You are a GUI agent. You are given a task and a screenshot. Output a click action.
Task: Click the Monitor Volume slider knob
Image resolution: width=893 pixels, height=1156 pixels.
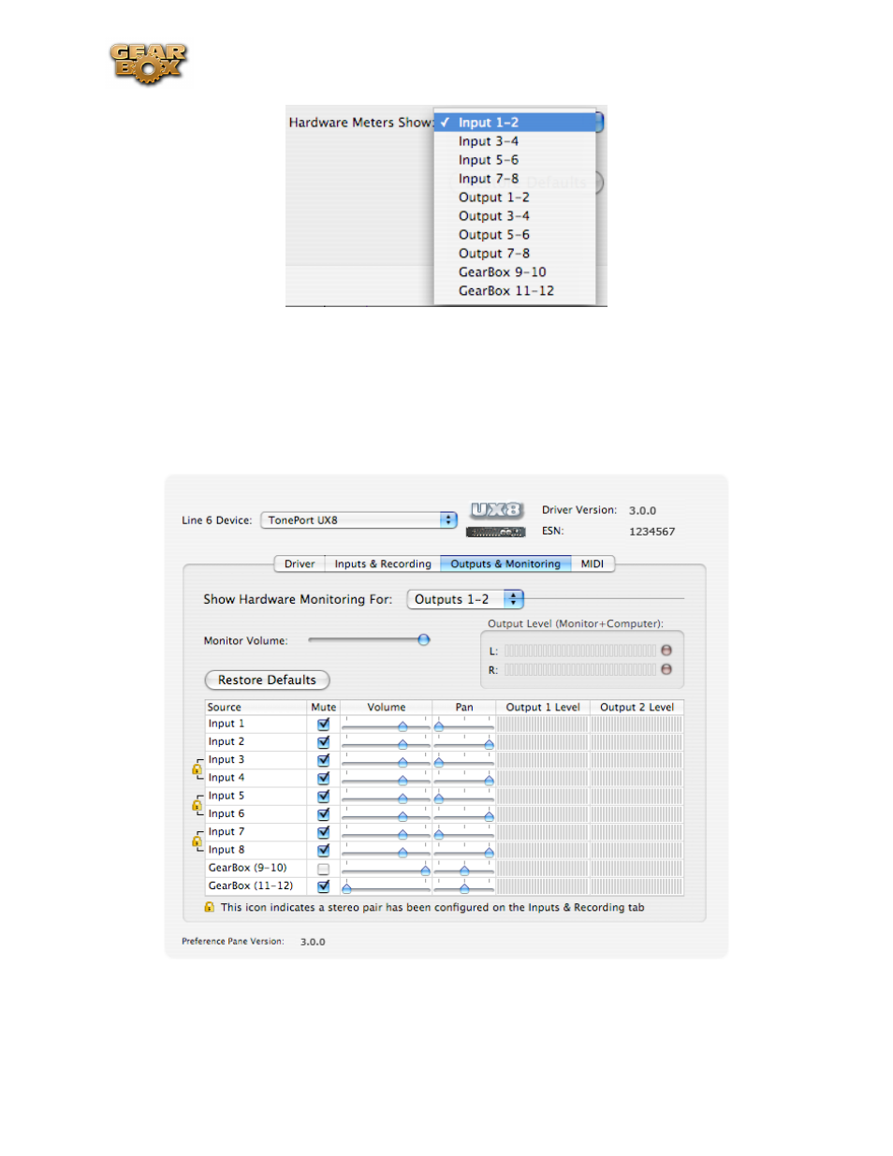[x=424, y=640]
